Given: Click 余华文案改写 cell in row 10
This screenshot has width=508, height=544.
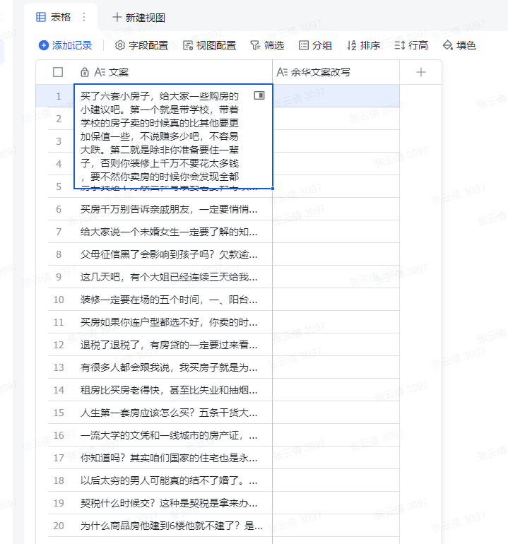Looking at the screenshot, I should coord(336,300).
